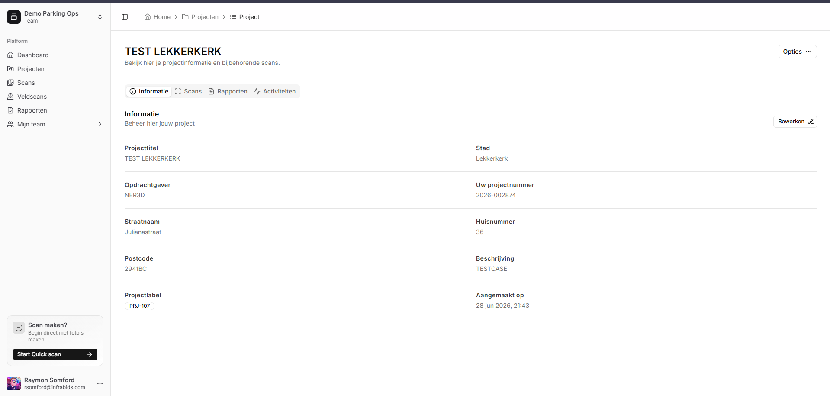Click the scan icon beside Scan maken?
This screenshot has height=396, width=830.
click(x=19, y=328)
